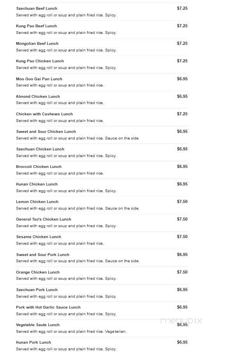Select Kung Pao Chicken Lunch
This screenshot has height=353, width=251.
[40, 61]
